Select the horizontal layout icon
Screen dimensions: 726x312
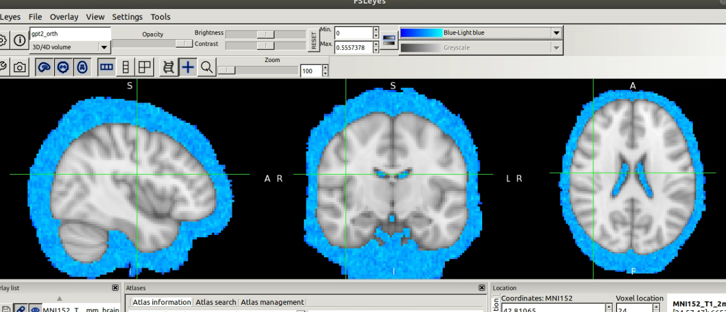[107, 67]
